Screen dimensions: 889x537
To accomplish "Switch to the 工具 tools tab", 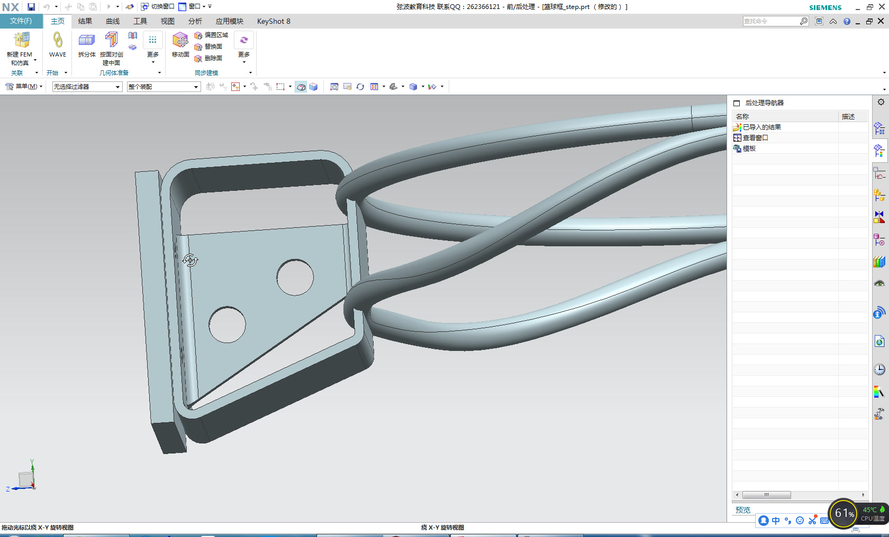I will pyautogui.click(x=140, y=21).
